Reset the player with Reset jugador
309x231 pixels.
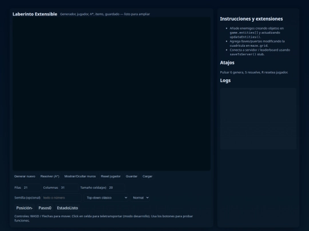click(110, 176)
